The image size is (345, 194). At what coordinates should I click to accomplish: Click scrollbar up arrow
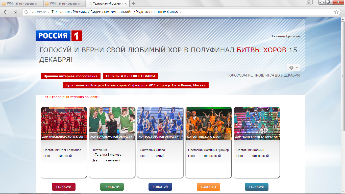click(x=343, y=19)
